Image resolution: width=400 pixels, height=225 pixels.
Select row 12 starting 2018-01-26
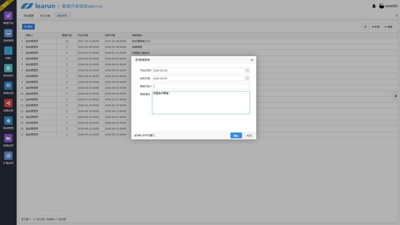(x=75, y=105)
